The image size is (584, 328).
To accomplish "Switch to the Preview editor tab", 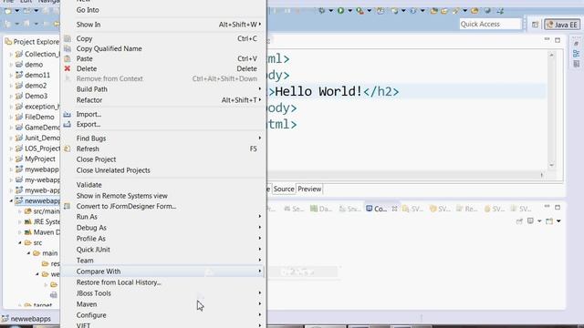I will (x=309, y=189).
